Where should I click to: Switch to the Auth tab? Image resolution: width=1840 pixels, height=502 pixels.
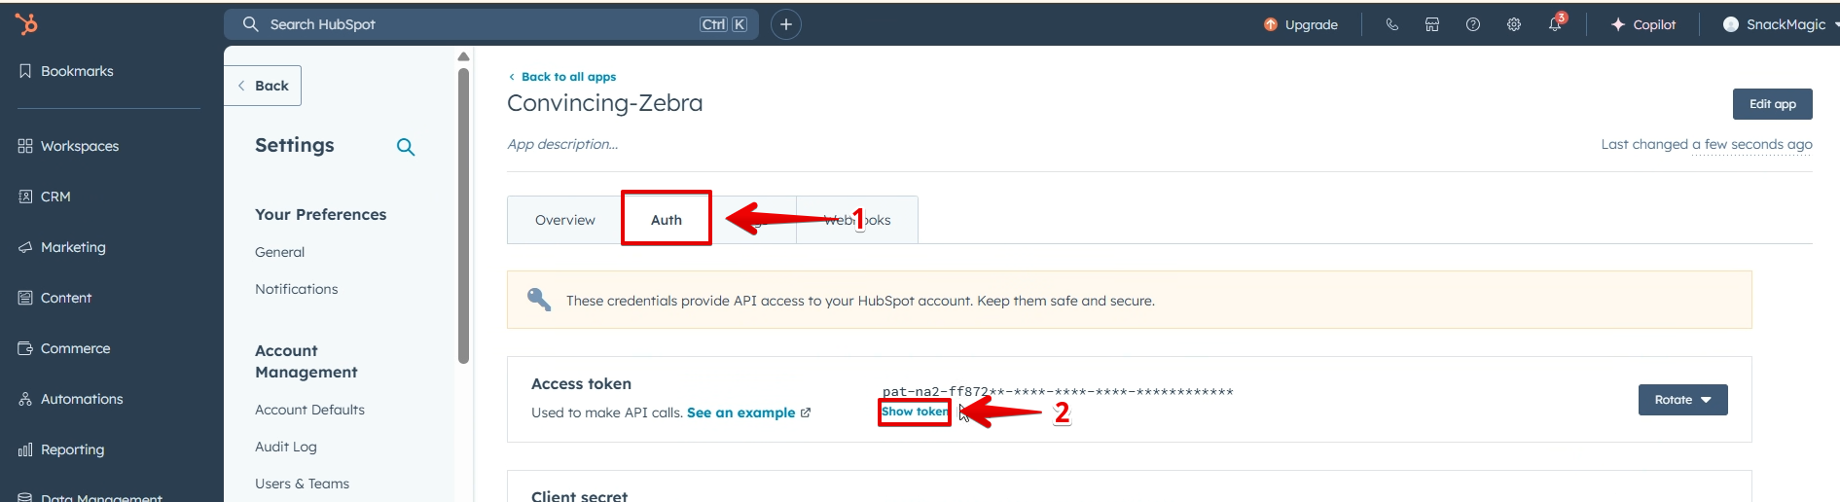[667, 220]
